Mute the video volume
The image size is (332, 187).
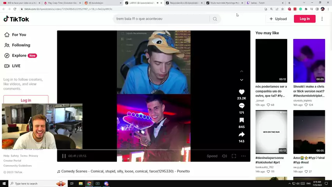224,156
